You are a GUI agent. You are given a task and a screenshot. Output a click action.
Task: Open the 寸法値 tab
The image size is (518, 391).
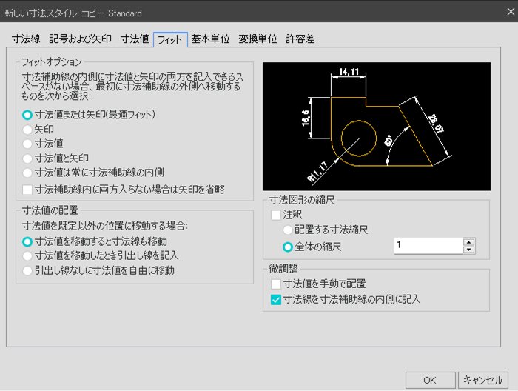pyautogui.click(x=135, y=39)
